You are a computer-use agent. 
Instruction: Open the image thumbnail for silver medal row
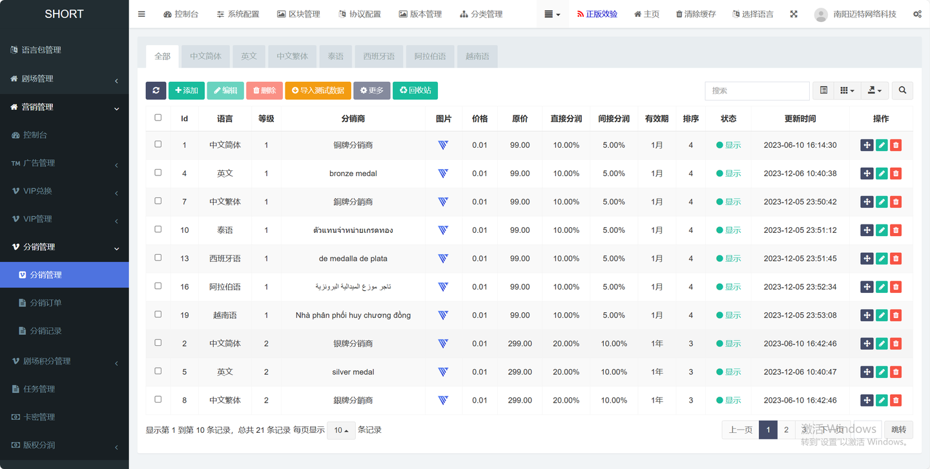443,372
